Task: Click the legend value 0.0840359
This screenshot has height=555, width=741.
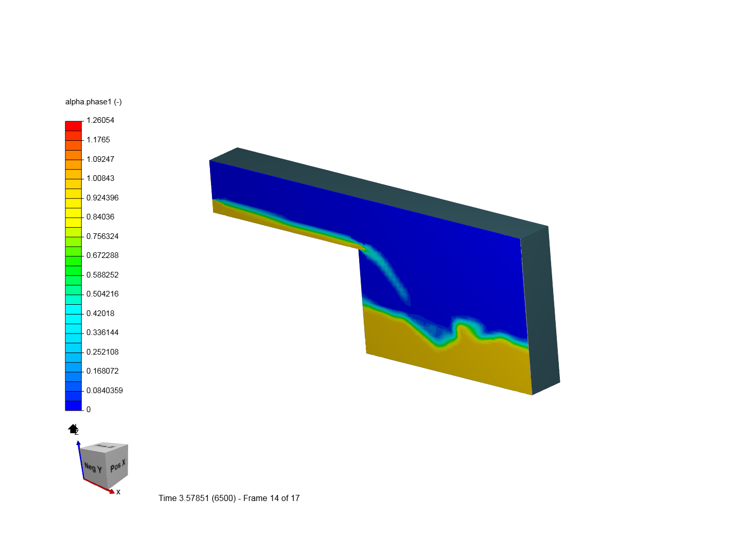Action: click(104, 391)
